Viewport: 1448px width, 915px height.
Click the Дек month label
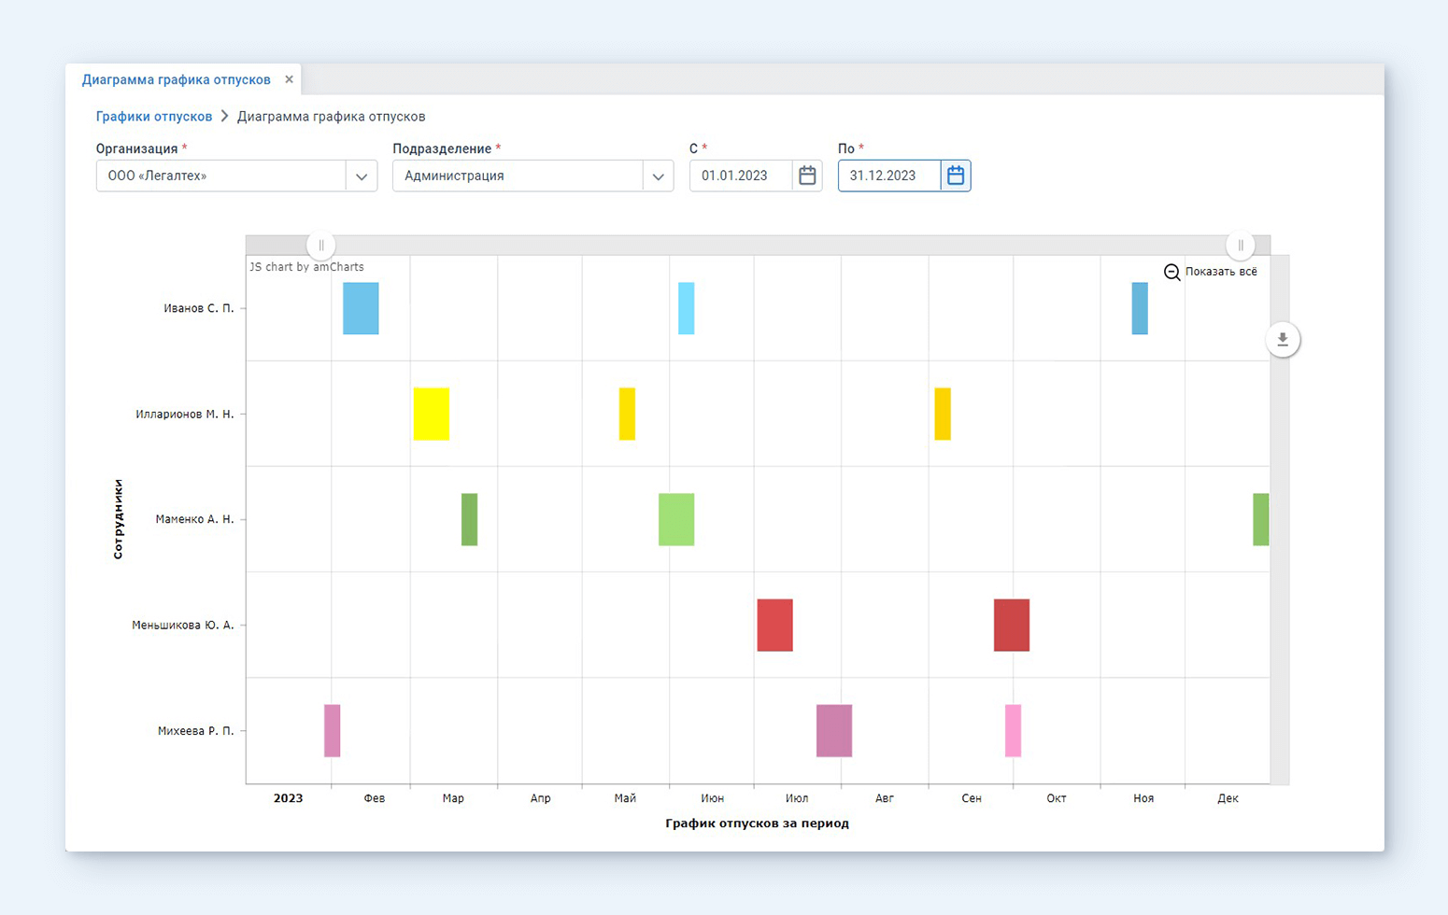click(1228, 798)
